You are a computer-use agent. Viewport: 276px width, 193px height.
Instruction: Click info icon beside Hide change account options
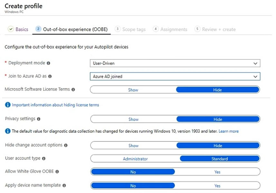[66, 145]
